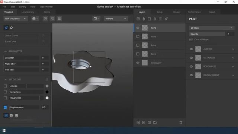Open the display mode cube dropdown
The height and width of the screenshot is (134, 238).
click(96, 19)
